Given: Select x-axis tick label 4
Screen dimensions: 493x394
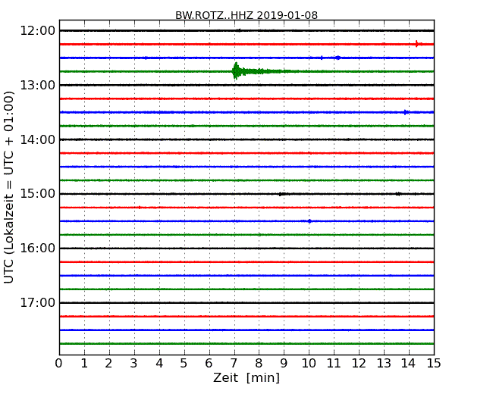Looking at the screenshot, I should pyautogui.click(x=159, y=364).
